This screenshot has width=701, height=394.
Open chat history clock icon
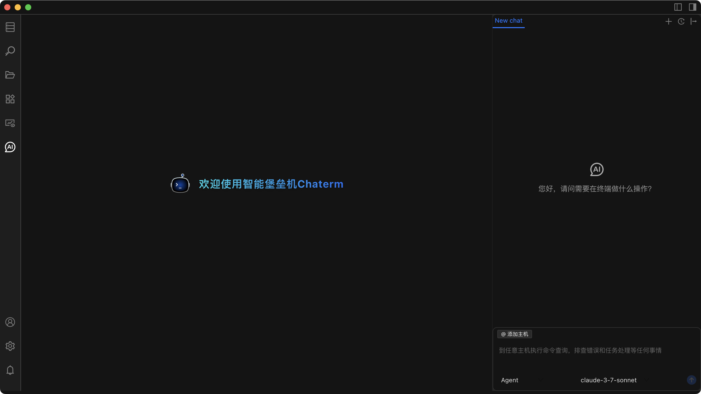(681, 21)
